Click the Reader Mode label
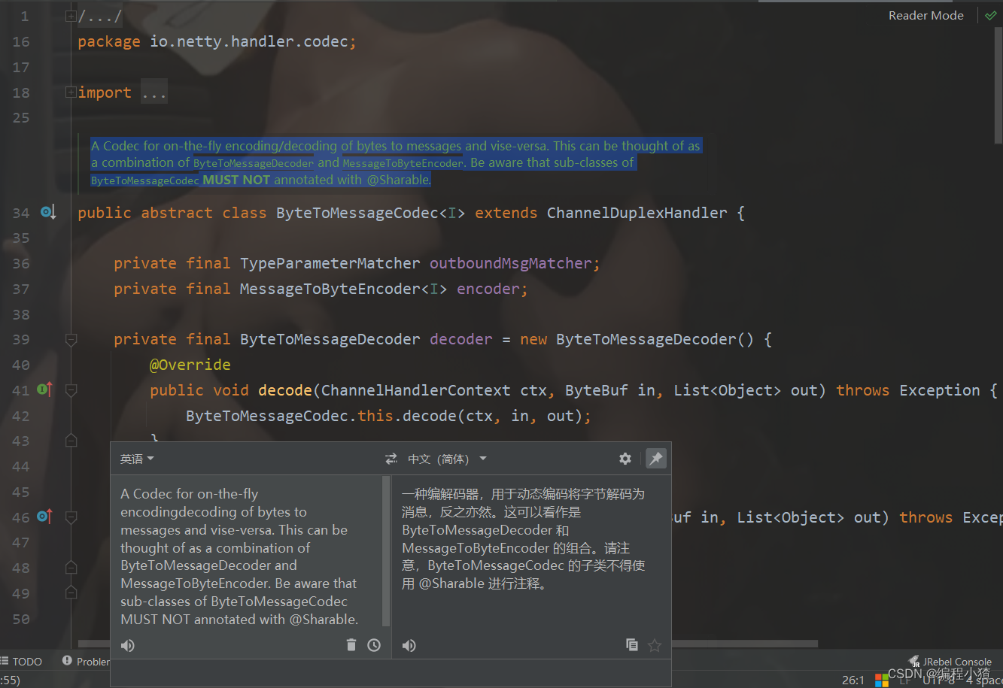The width and height of the screenshot is (1003, 688). tap(925, 16)
